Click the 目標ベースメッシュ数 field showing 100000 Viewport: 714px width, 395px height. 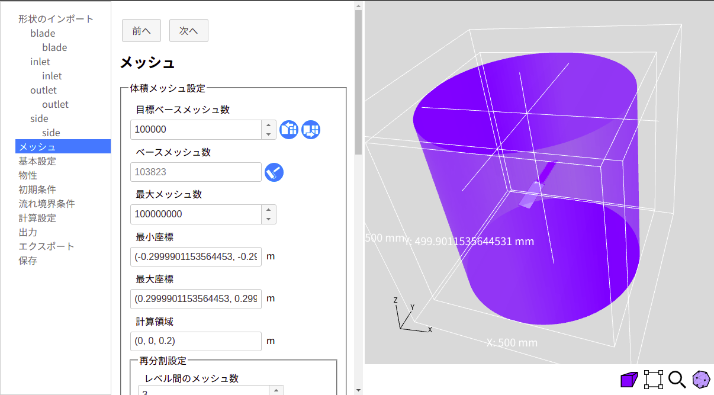click(196, 130)
